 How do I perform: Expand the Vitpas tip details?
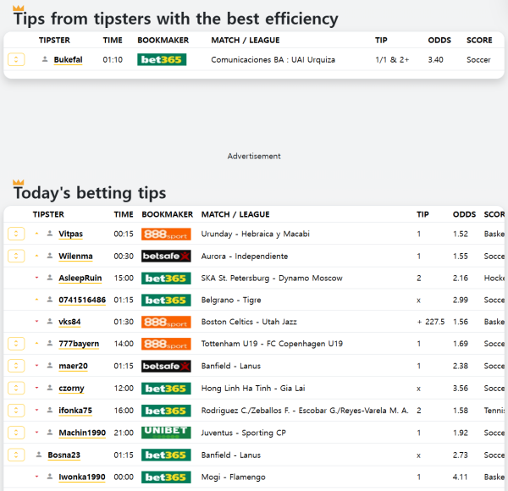[16, 234]
